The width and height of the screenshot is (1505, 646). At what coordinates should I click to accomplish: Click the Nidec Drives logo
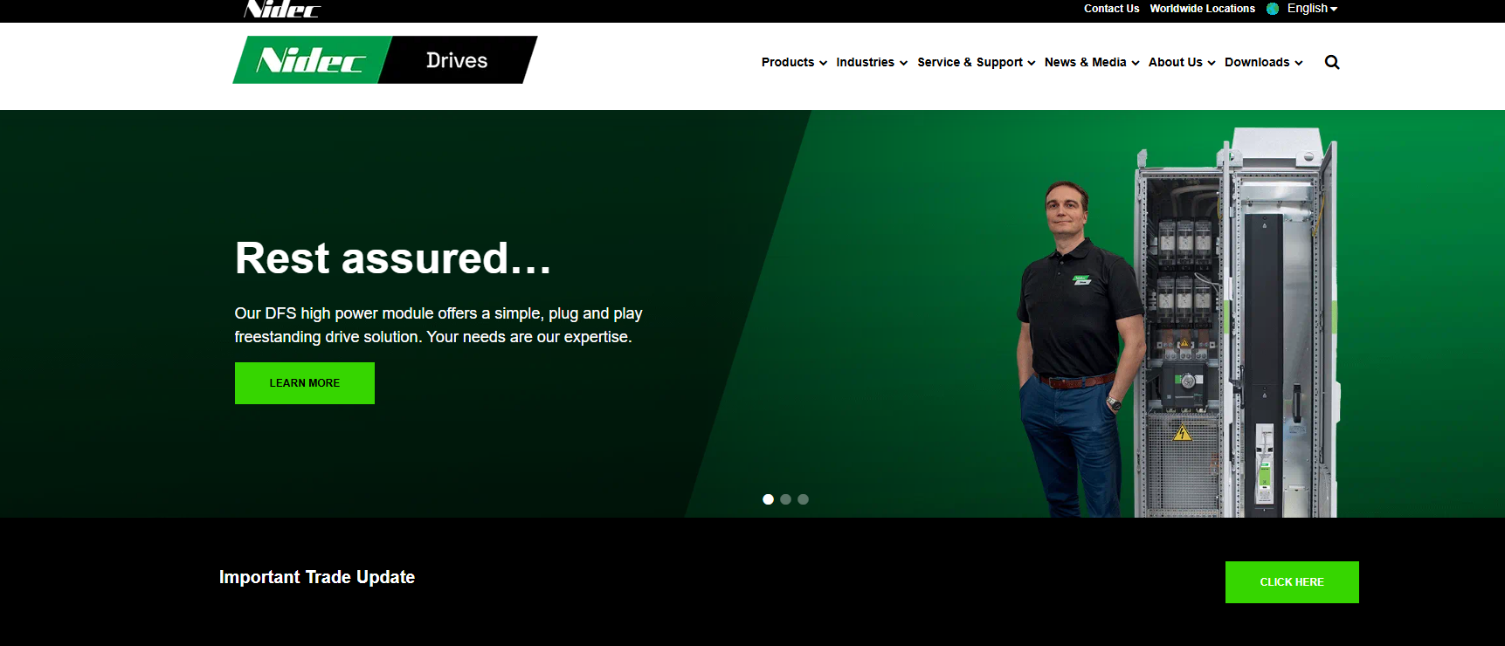coord(384,60)
